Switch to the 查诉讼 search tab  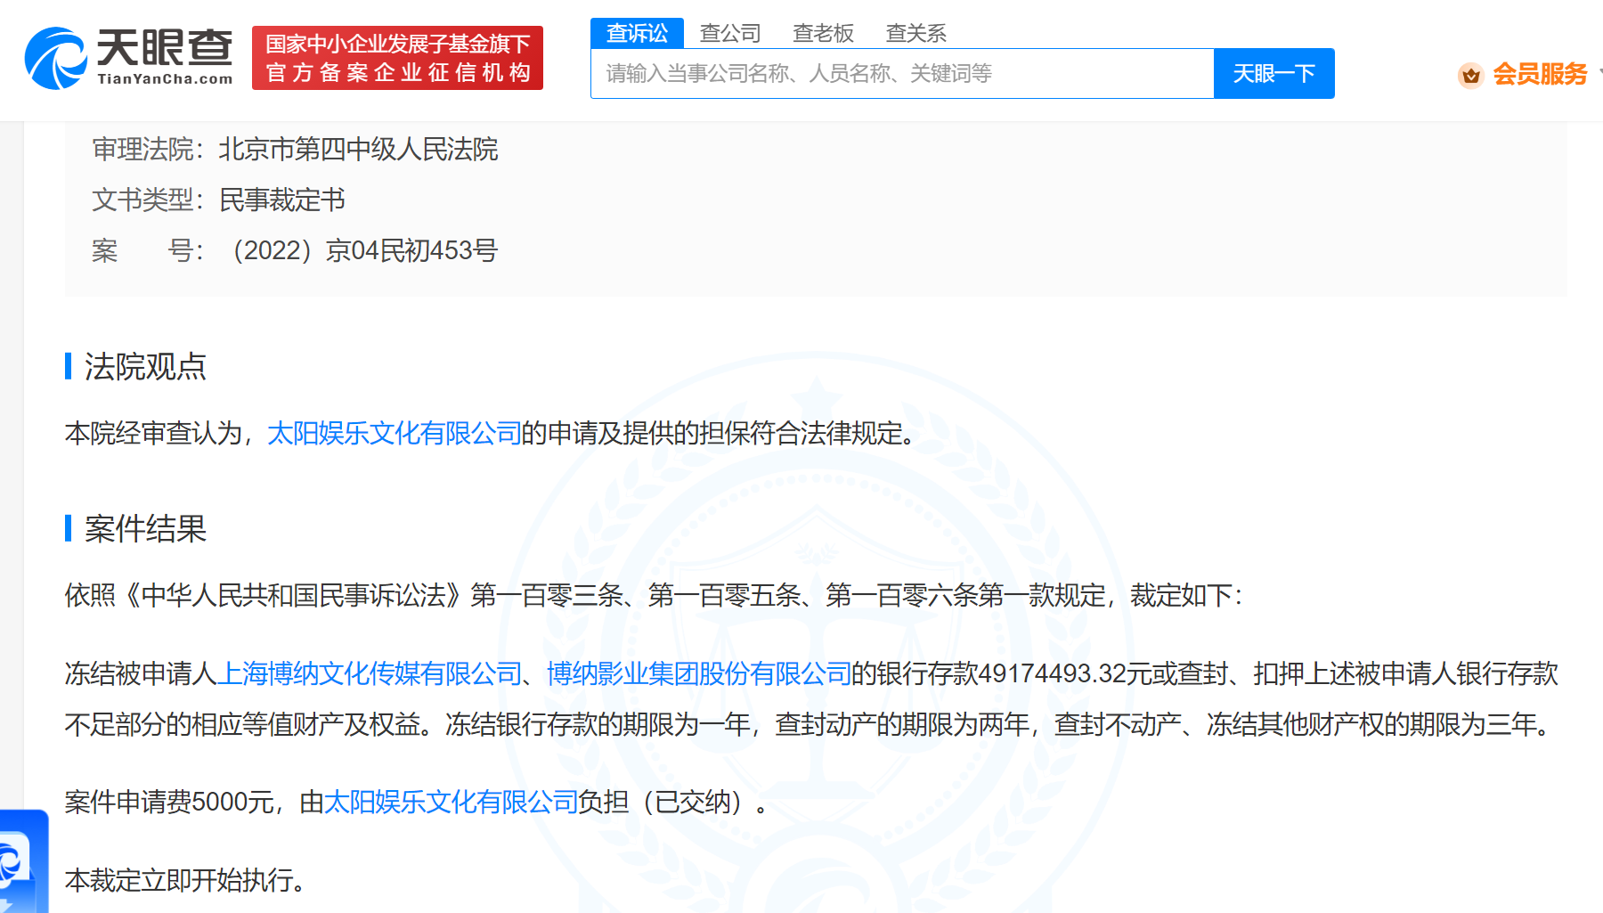pyautogui.click(x=637, y=33)
